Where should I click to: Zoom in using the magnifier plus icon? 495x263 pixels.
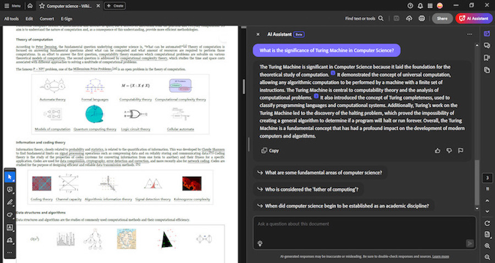(487, 246)
